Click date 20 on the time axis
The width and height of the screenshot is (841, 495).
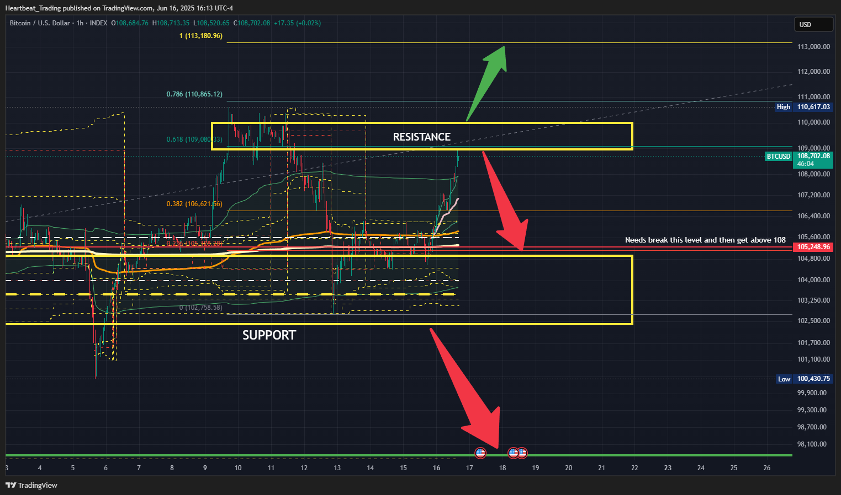pyautogui.click(x=569, y=468)
